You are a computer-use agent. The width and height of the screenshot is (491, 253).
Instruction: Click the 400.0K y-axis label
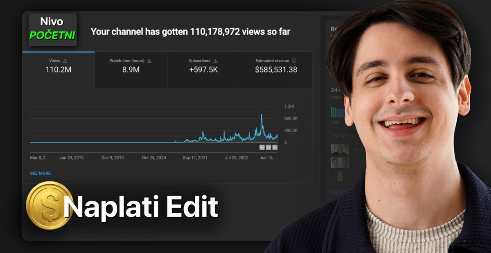[x=291, y=130]
